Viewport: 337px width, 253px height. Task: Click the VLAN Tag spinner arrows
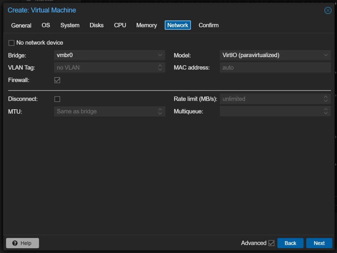[x=160, y=68]
